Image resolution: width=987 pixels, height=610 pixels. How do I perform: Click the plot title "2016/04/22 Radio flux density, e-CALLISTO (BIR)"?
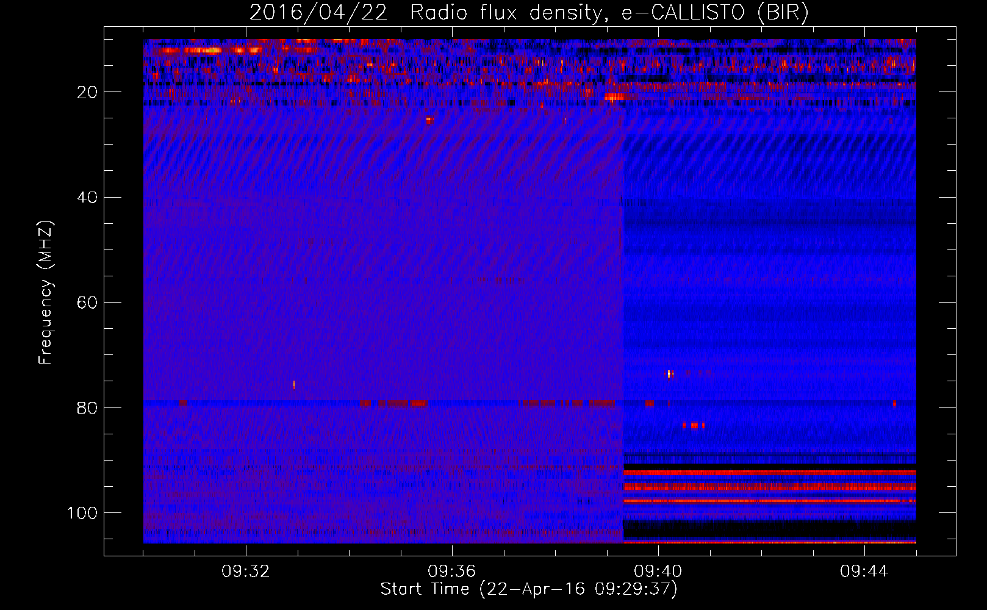click(529, 13)
